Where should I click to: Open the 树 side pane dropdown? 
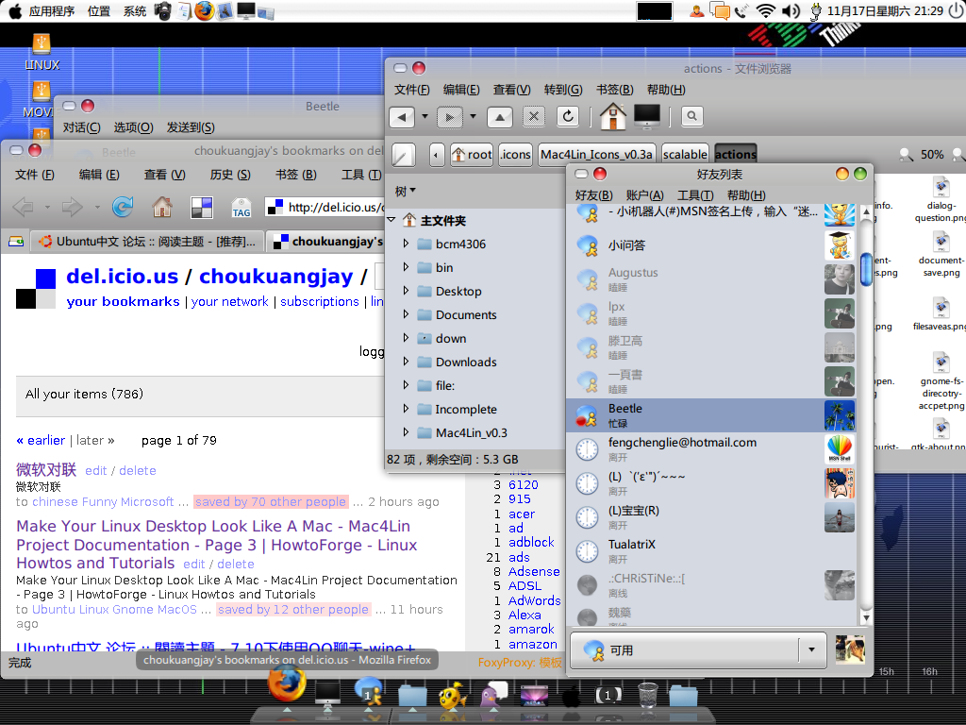click(x=406, y=191)
